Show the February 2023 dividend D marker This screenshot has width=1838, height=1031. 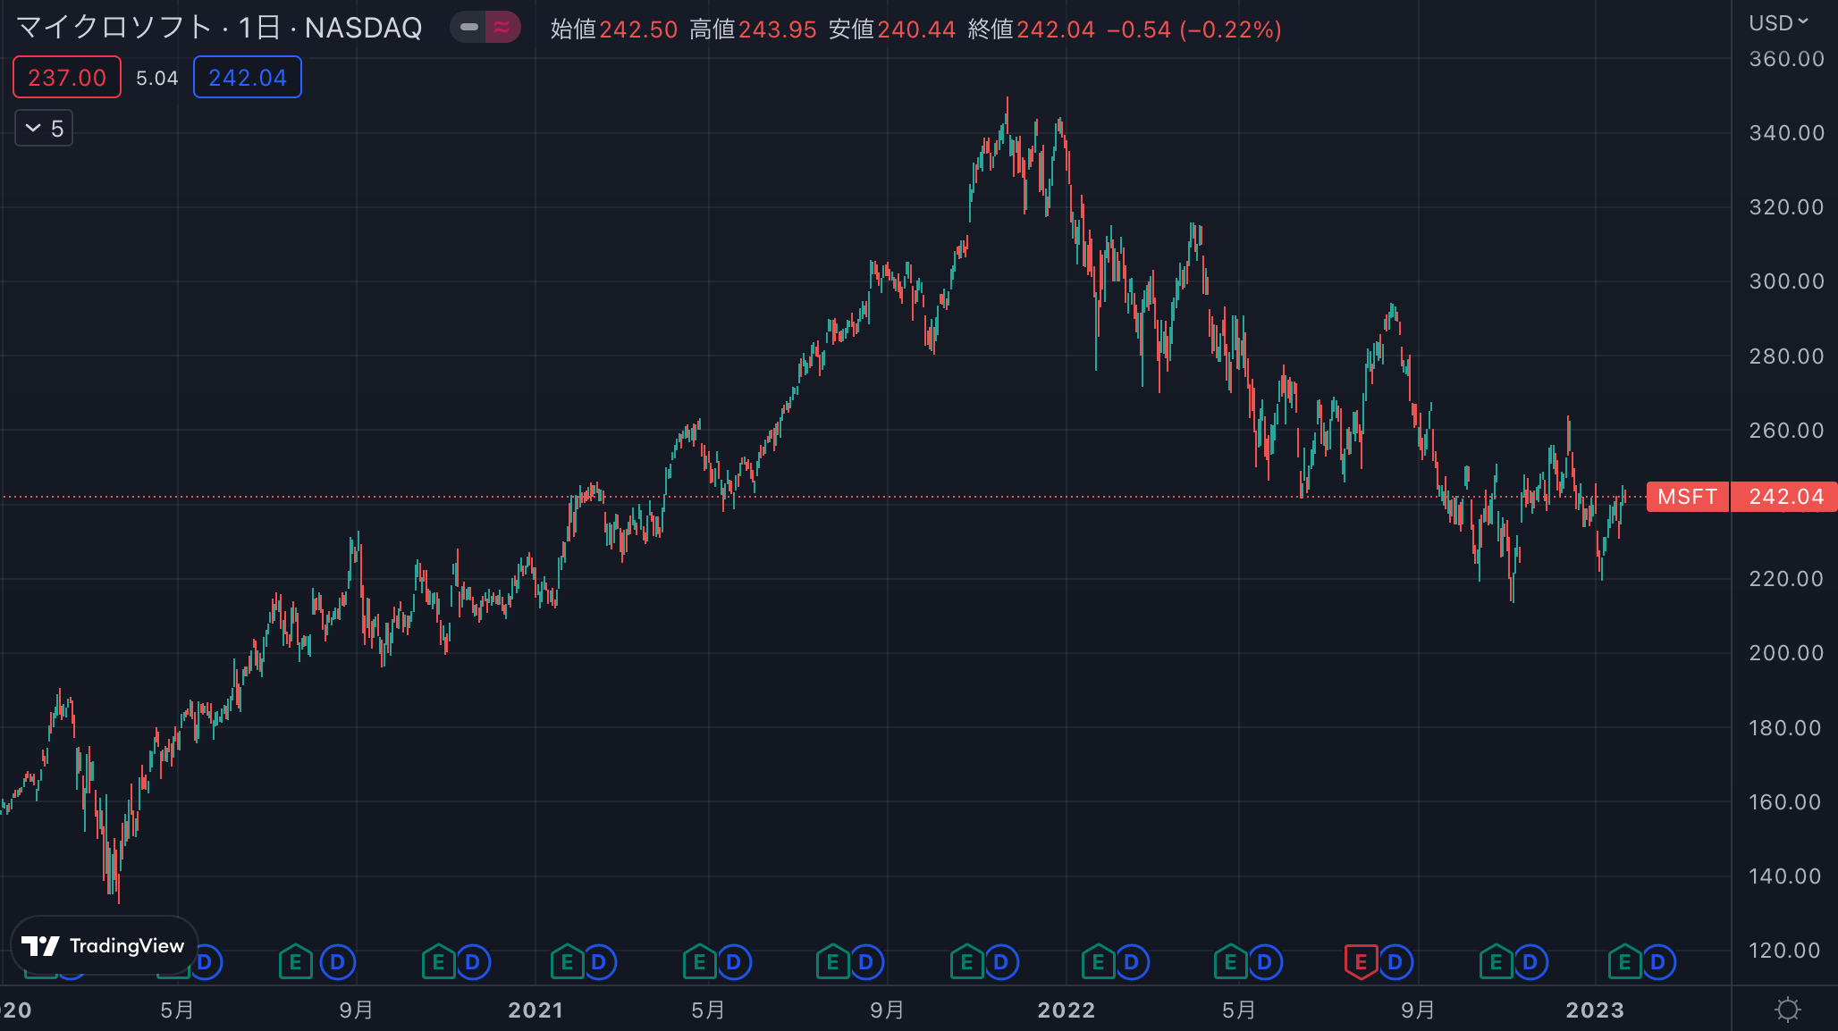1658,962
